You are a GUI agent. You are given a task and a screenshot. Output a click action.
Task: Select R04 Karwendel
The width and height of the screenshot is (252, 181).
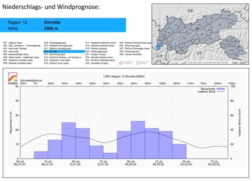coord(11,51)
